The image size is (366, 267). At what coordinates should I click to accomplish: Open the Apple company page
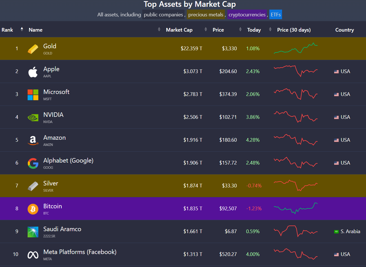tap(51, 69)
